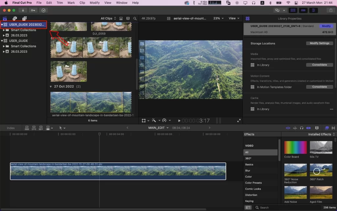Click the Modify Settings button

click(x=319, y=43)
